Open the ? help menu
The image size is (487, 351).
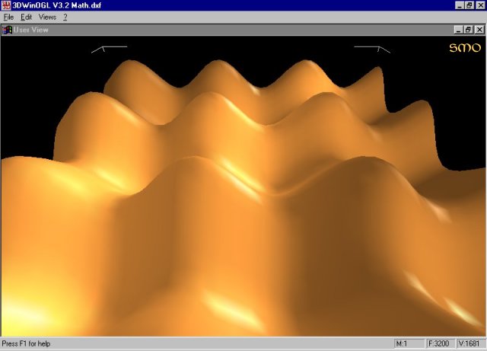pyautogui.click(x=65, y=18)
